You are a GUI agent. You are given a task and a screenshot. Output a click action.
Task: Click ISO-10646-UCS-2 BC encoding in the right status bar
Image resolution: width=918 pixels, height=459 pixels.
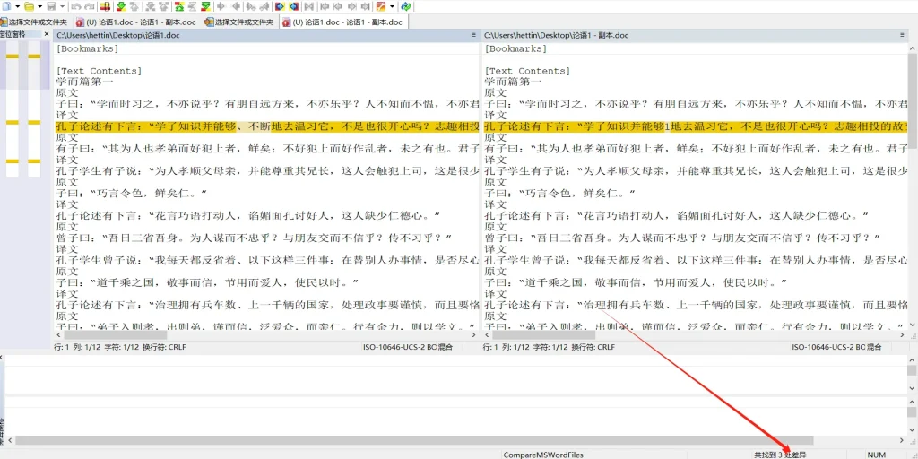(829, 347)
